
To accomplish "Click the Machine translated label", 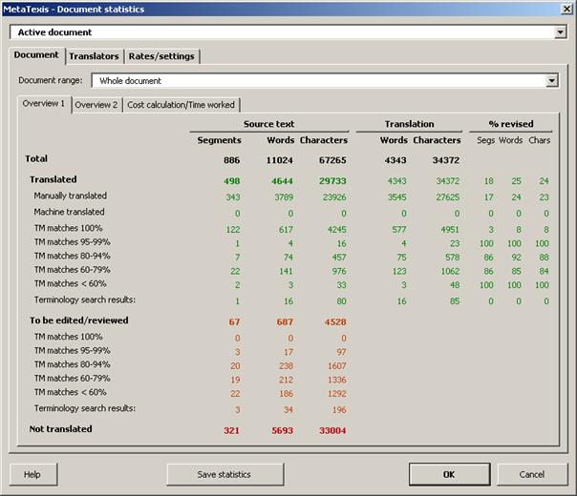I will point(69,212).
